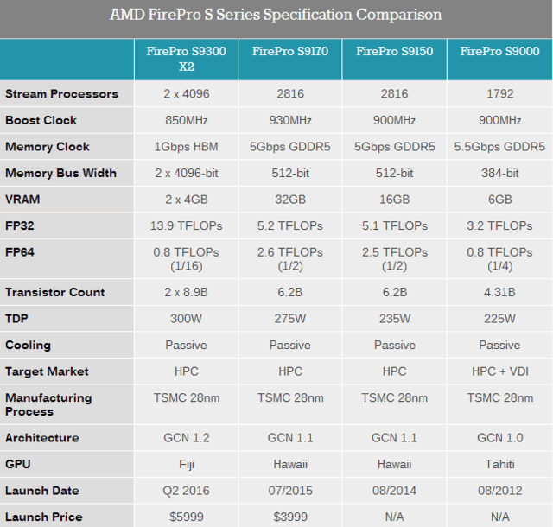Select the Manufacturing Process row label
Image resolution: width=553 pixels, height=527 pixels.
pyautogui.click(x=48, y=404)
